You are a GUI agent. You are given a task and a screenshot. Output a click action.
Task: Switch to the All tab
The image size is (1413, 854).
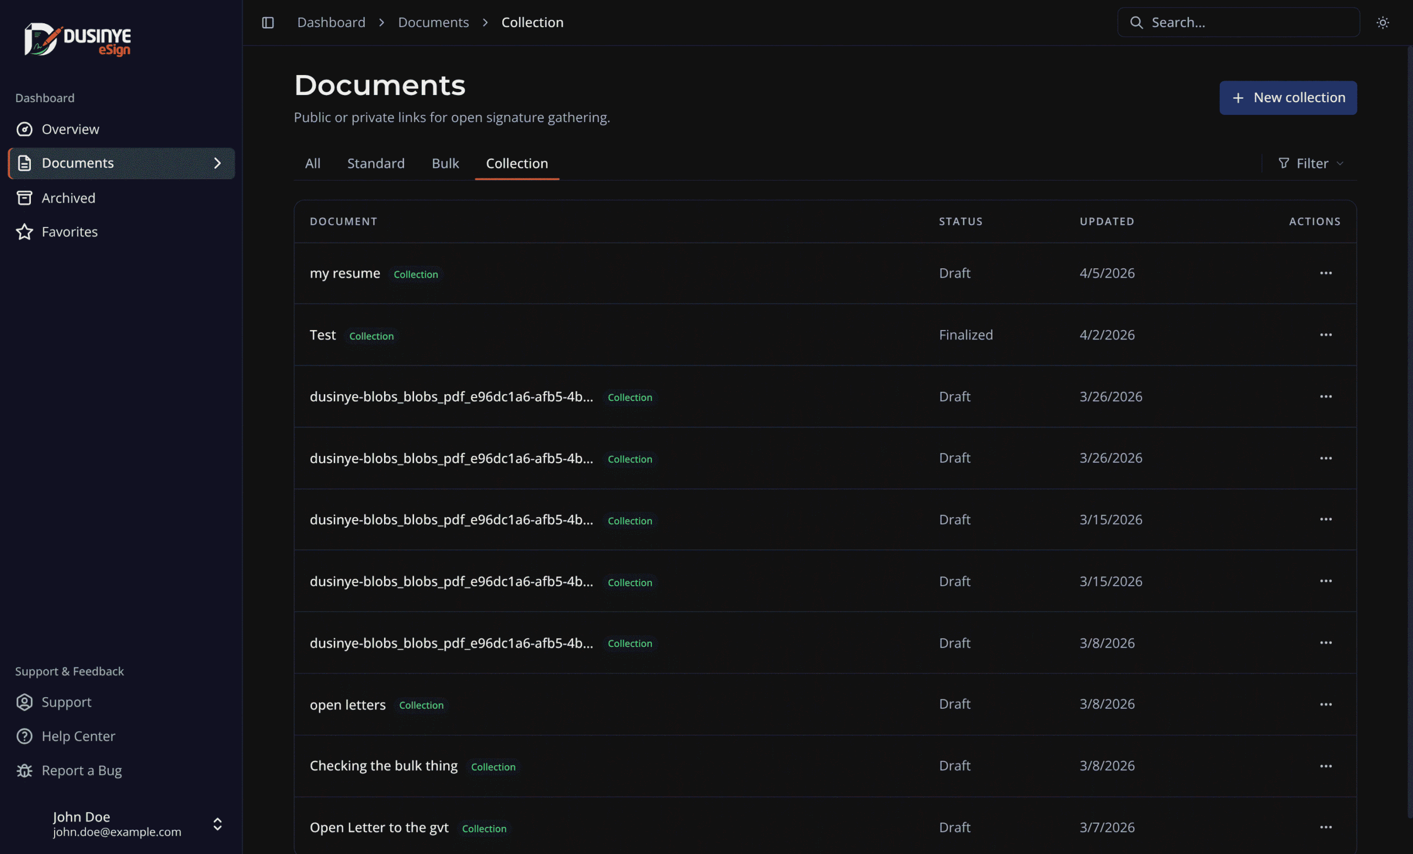point(312,163)
